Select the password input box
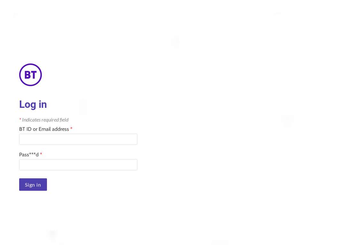This screenshot has width=345, height=245. coord(78,165)
